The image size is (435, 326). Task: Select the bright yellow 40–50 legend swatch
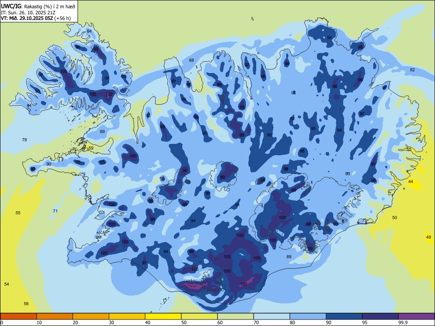pos(163,316)
